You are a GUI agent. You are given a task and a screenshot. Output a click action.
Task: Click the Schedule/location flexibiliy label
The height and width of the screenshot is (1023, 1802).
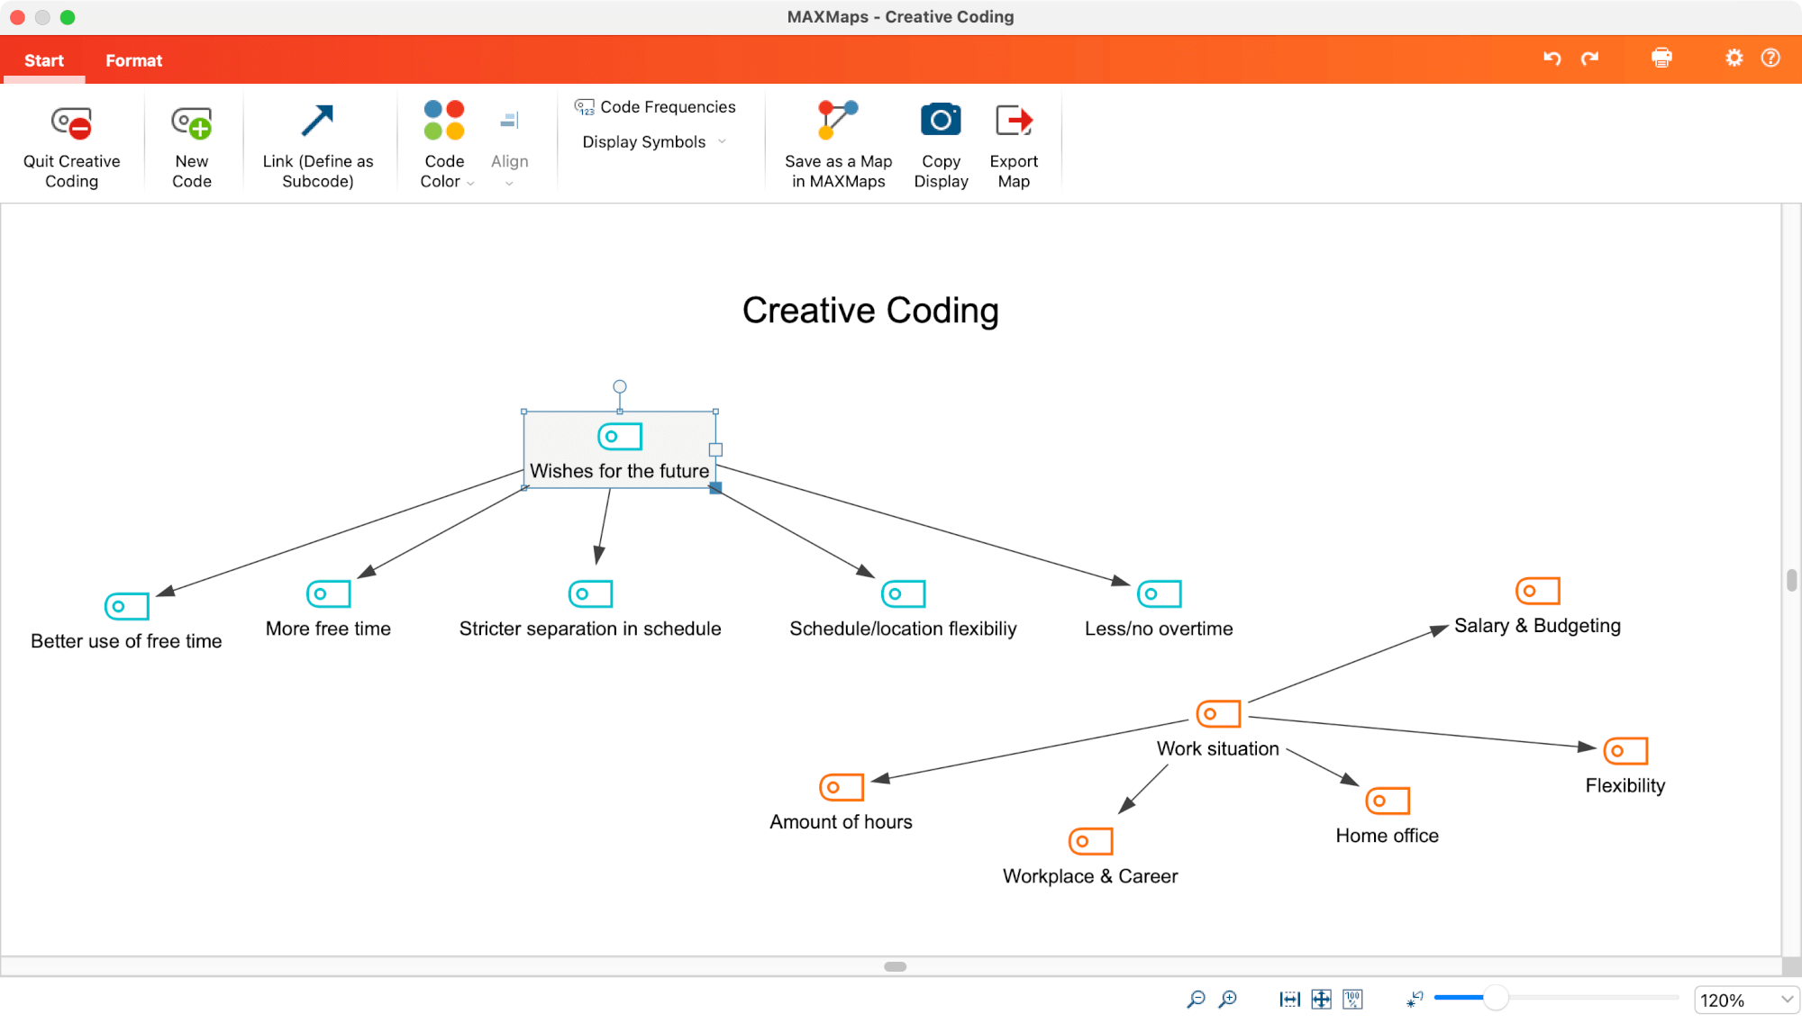(x=903, y=629)
